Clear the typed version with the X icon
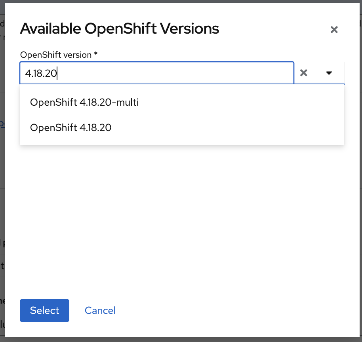362x342 pixels. tap(304, 73)
